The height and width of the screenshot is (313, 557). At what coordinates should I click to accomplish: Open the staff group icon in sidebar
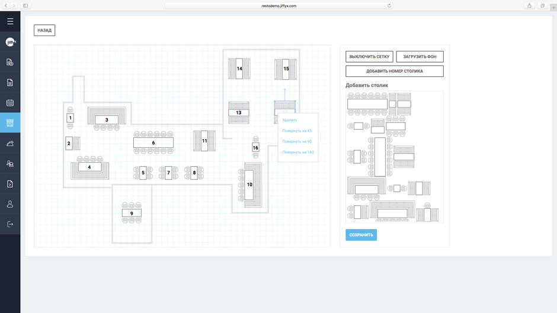pyautogui.click(x=10, y=164)
